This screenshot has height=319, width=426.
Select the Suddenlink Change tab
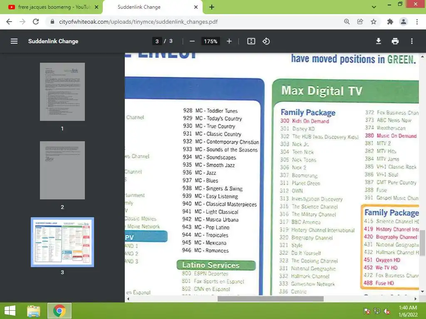coord(153,7)
